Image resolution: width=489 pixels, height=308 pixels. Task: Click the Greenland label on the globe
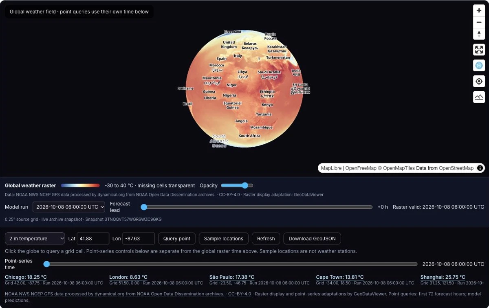[233, 32]
